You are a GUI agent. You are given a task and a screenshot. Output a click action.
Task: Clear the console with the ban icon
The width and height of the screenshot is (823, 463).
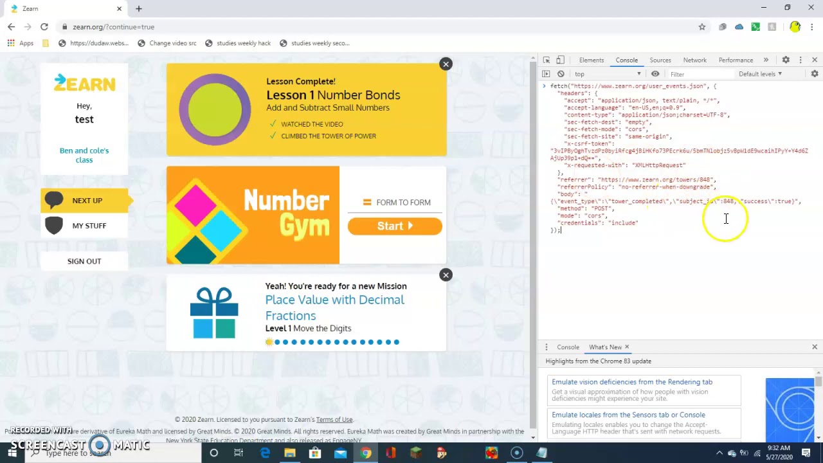(x=561, y=74)
